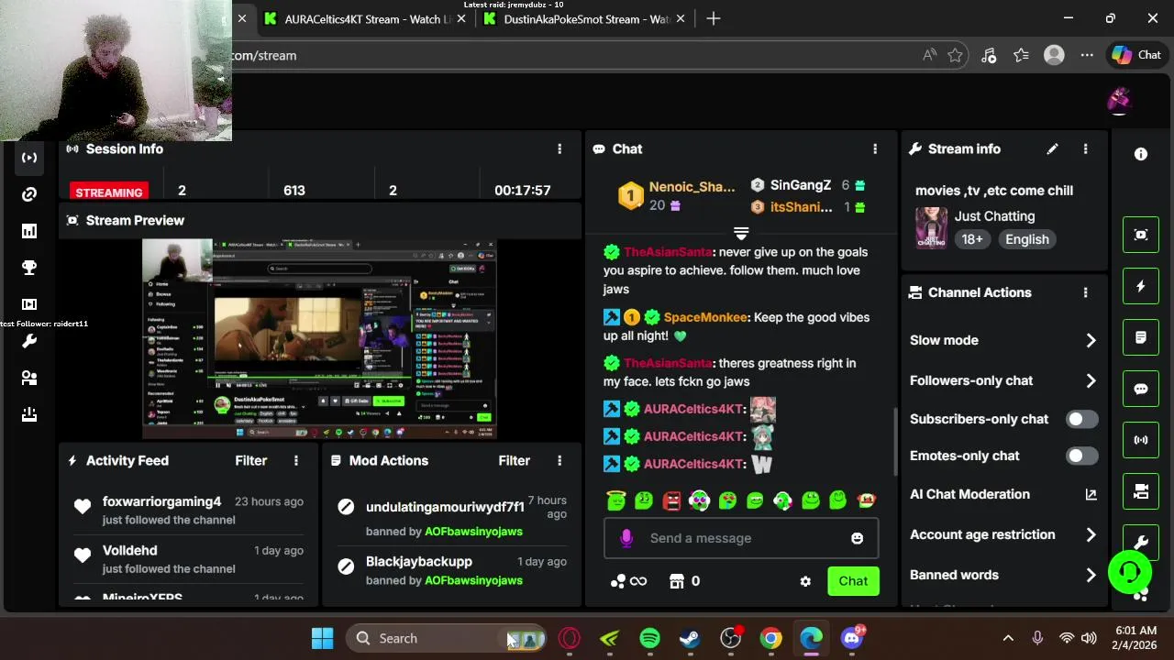Open browser settings and more menu

(1087, 55)
